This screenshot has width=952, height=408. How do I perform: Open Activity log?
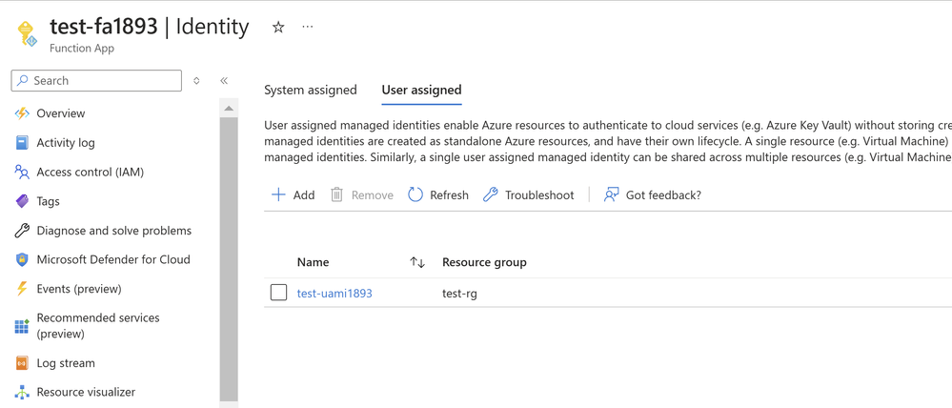(x=66, y=143)
